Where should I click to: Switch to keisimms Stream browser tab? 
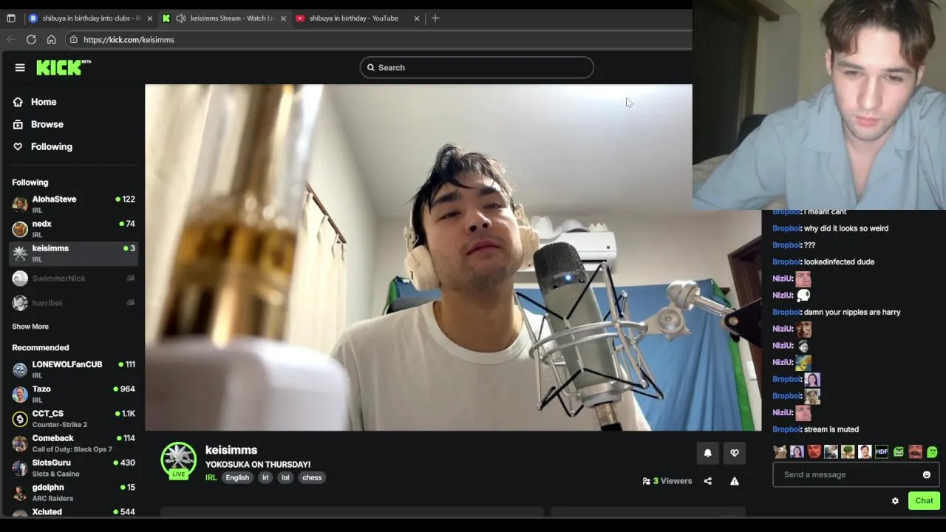(225, 18)
